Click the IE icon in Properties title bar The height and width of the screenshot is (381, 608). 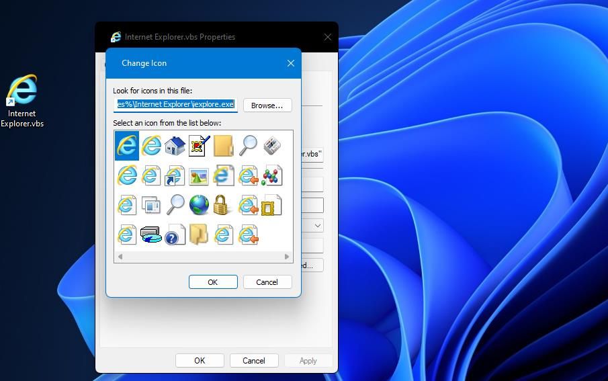pos(116,37)
